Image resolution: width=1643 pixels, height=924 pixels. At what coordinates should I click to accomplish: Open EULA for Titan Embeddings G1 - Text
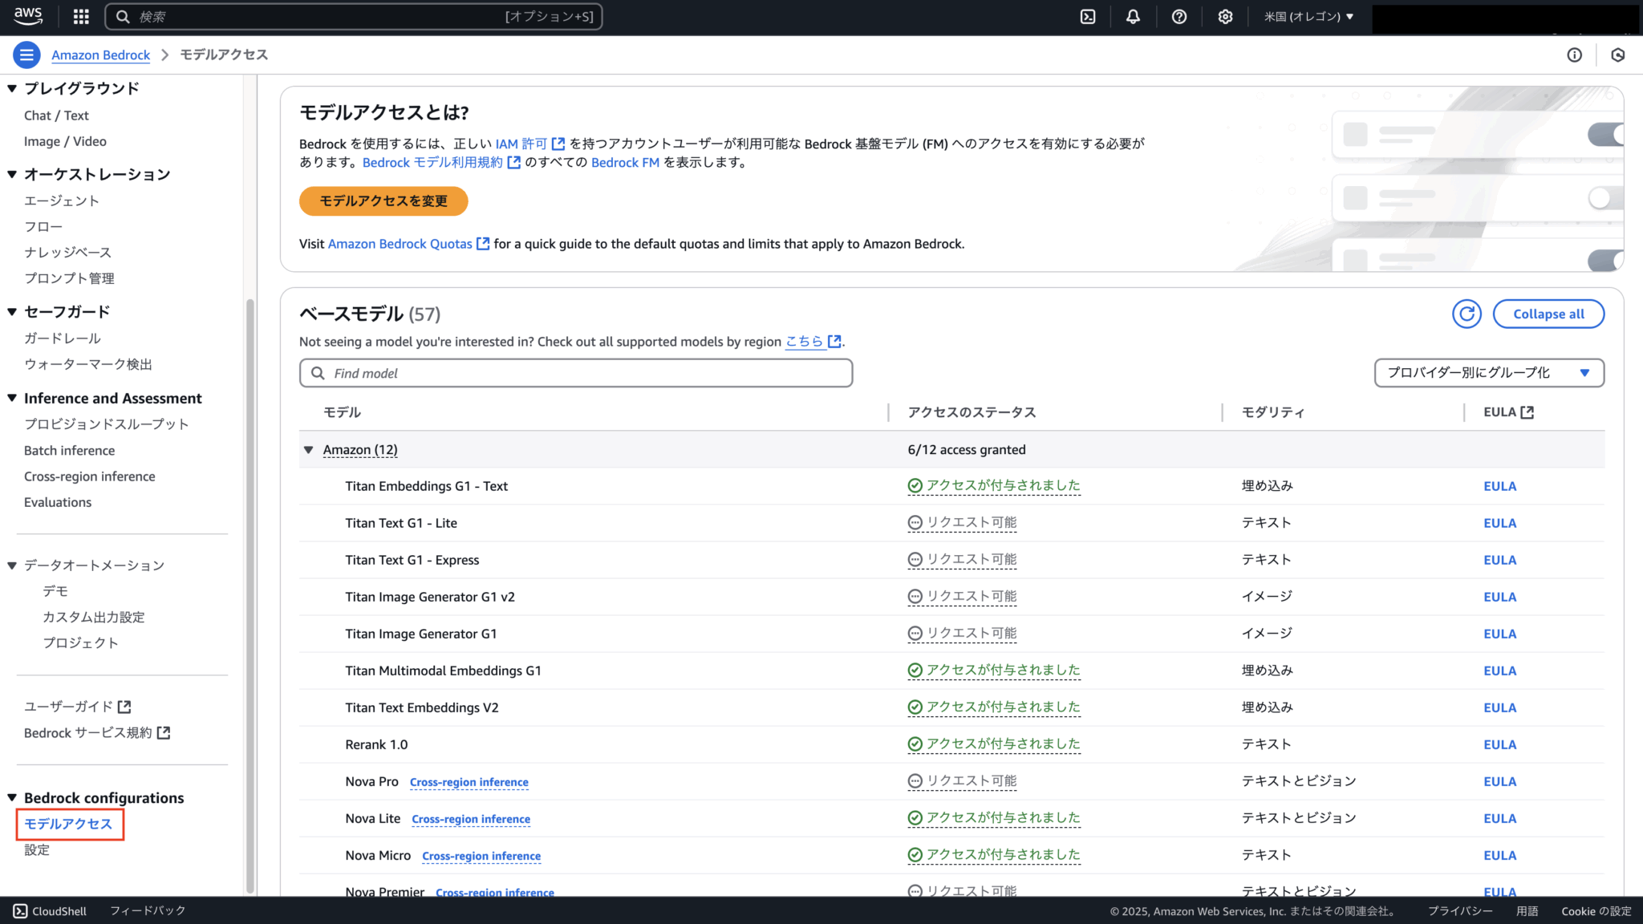click(x=1499, y=485)
